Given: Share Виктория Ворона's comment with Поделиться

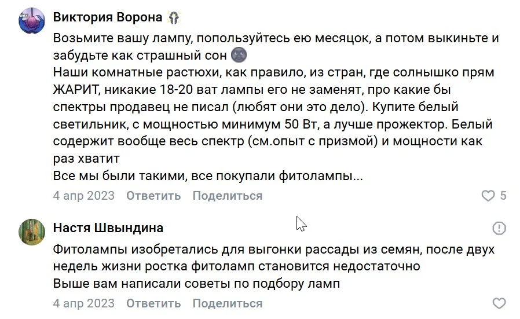Looking at the screenshot, I should tap(228, 196).
